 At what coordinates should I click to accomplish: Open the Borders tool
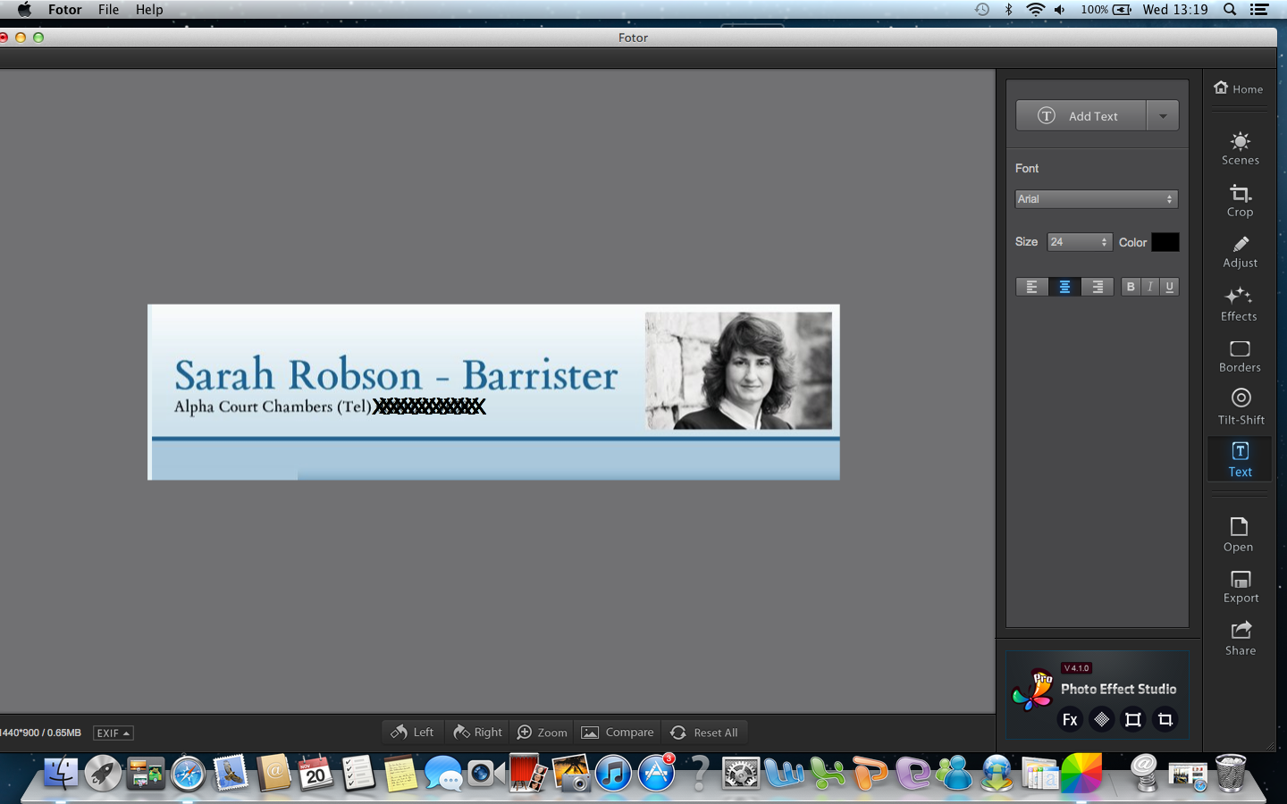[x=1240, y=356]
